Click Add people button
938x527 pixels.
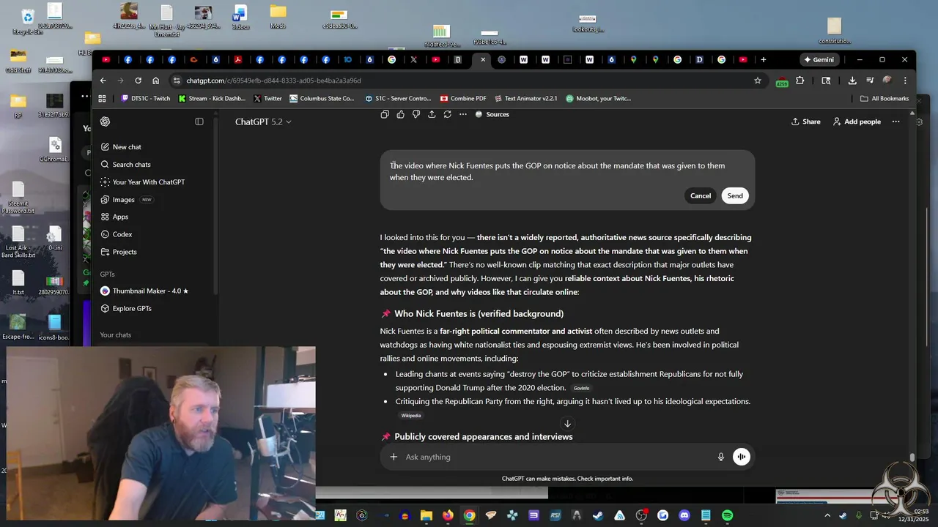click(857, 122)
